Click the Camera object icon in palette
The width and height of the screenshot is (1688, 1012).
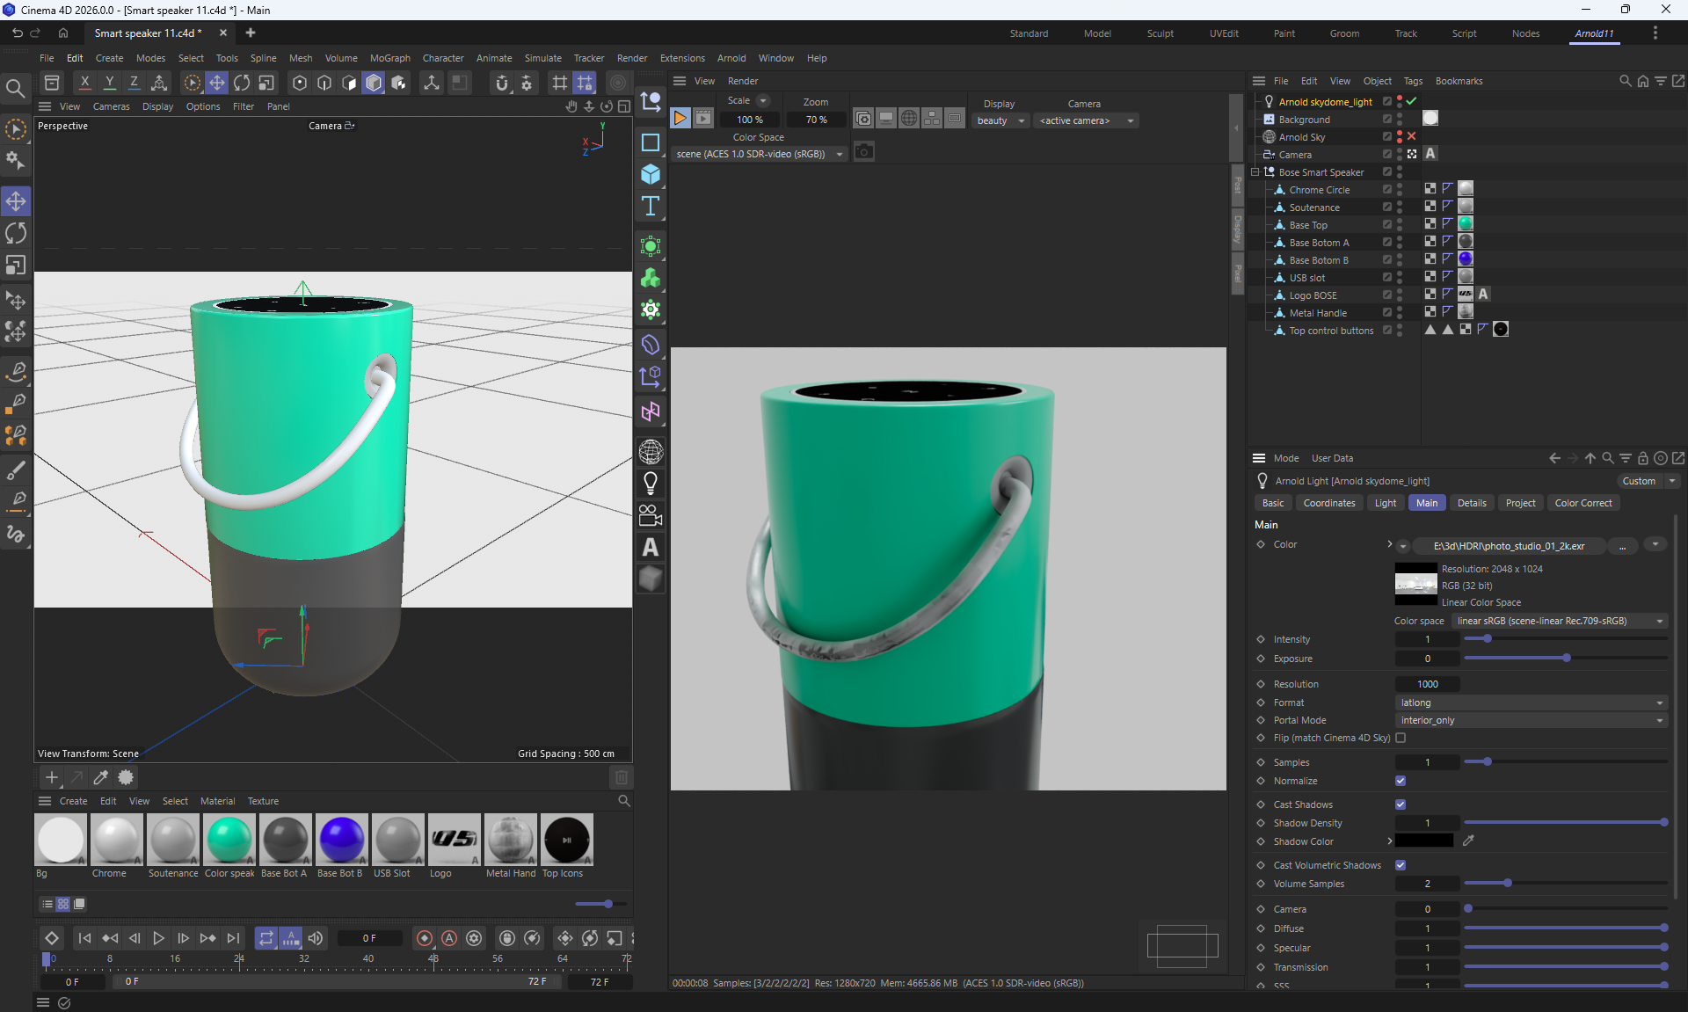(x=651, y=515)
